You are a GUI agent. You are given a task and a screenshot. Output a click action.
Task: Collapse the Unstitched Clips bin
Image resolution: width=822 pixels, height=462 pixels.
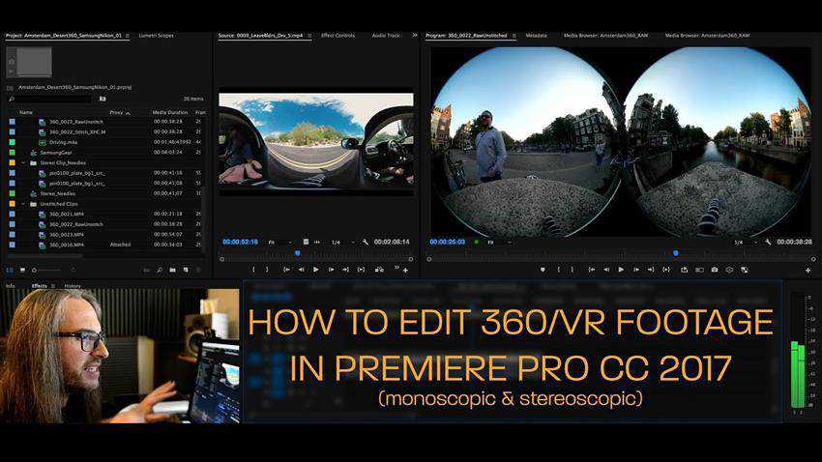coord(22,203)
